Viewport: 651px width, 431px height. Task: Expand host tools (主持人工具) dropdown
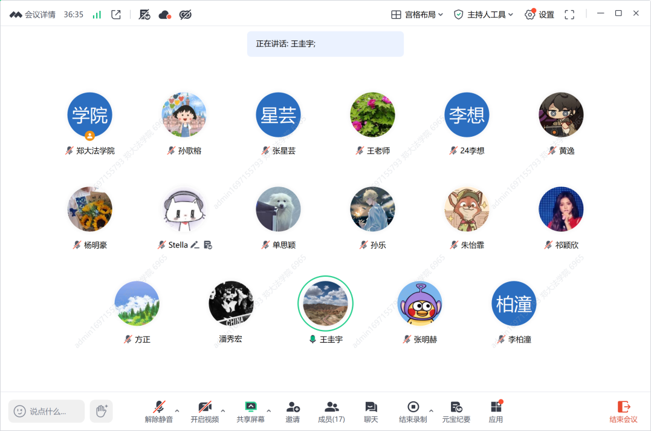[484, 15]
